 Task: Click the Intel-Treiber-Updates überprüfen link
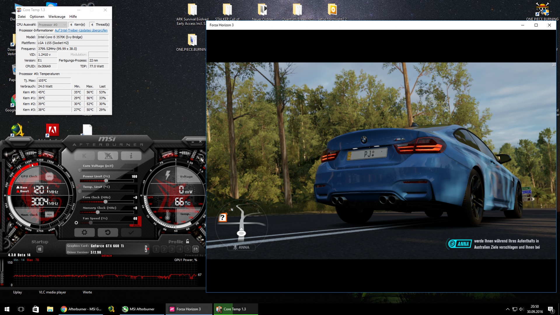pos(81,30)
